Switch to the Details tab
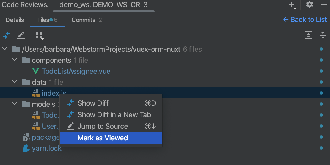Screen dimensions: 330x165 coord(15,20)
